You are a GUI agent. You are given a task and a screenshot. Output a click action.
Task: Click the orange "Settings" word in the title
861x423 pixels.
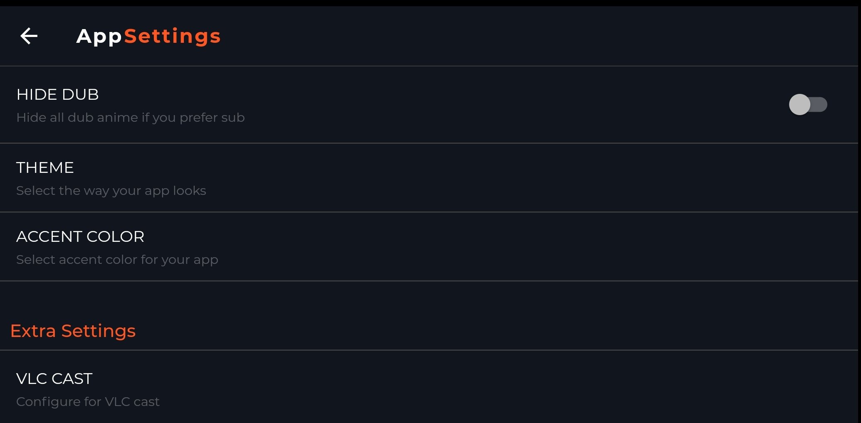coord(172,37)
